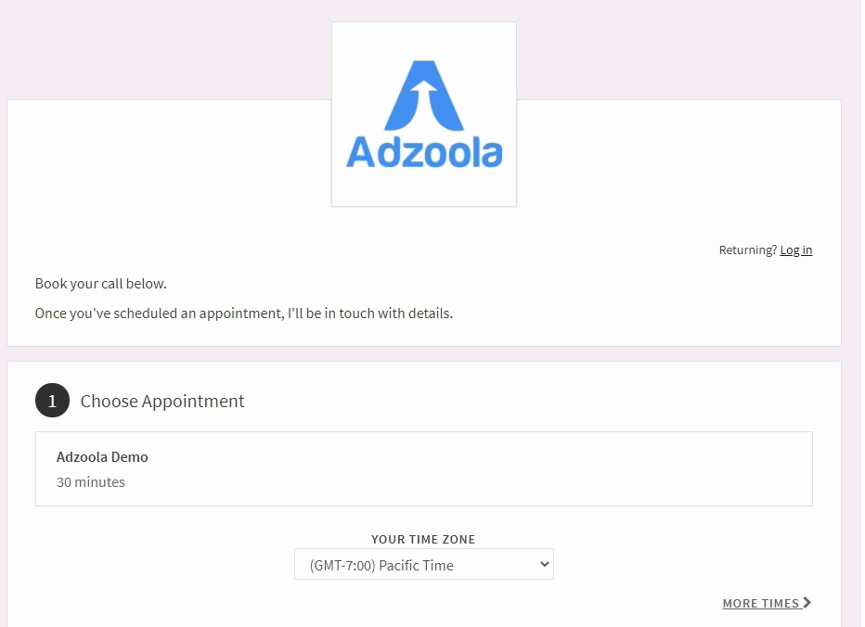Open the Log in link
Screen dimensions: 865x627
point(796,250)
